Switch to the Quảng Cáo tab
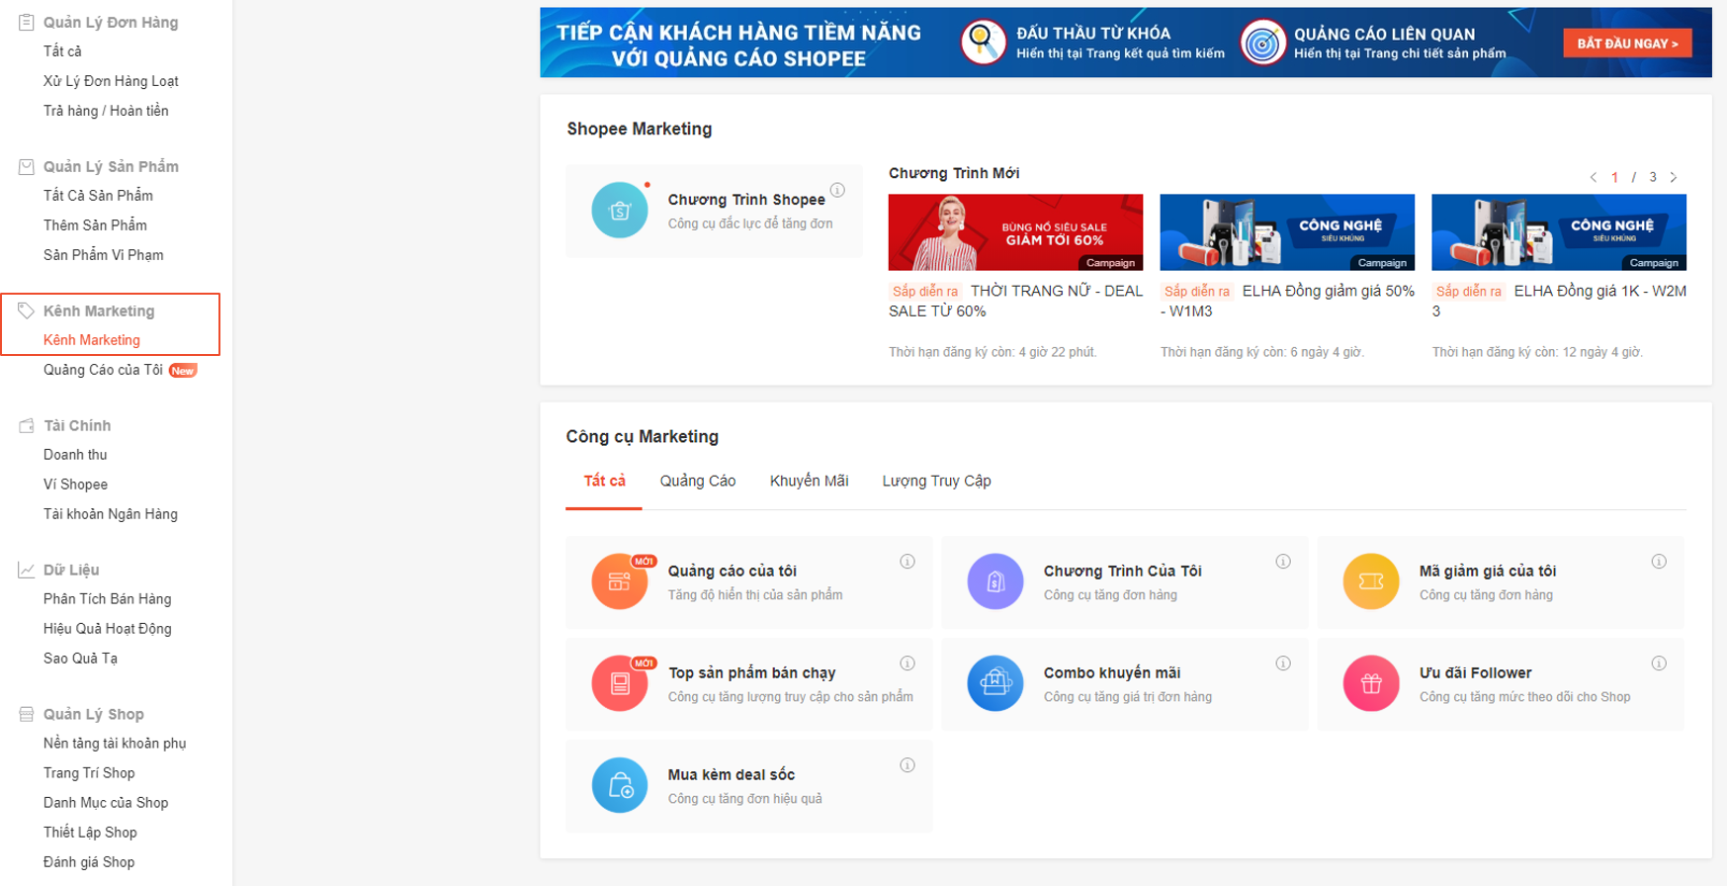1727x886 pixels. (698, 482)
